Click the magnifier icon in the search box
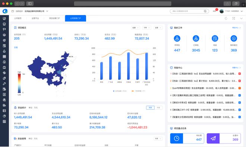 pyautogui.click(x=205, y=11)
